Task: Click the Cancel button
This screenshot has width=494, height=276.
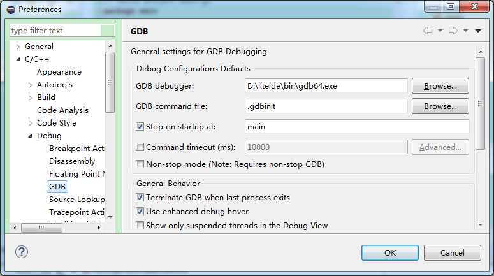Action: [453, 252]
